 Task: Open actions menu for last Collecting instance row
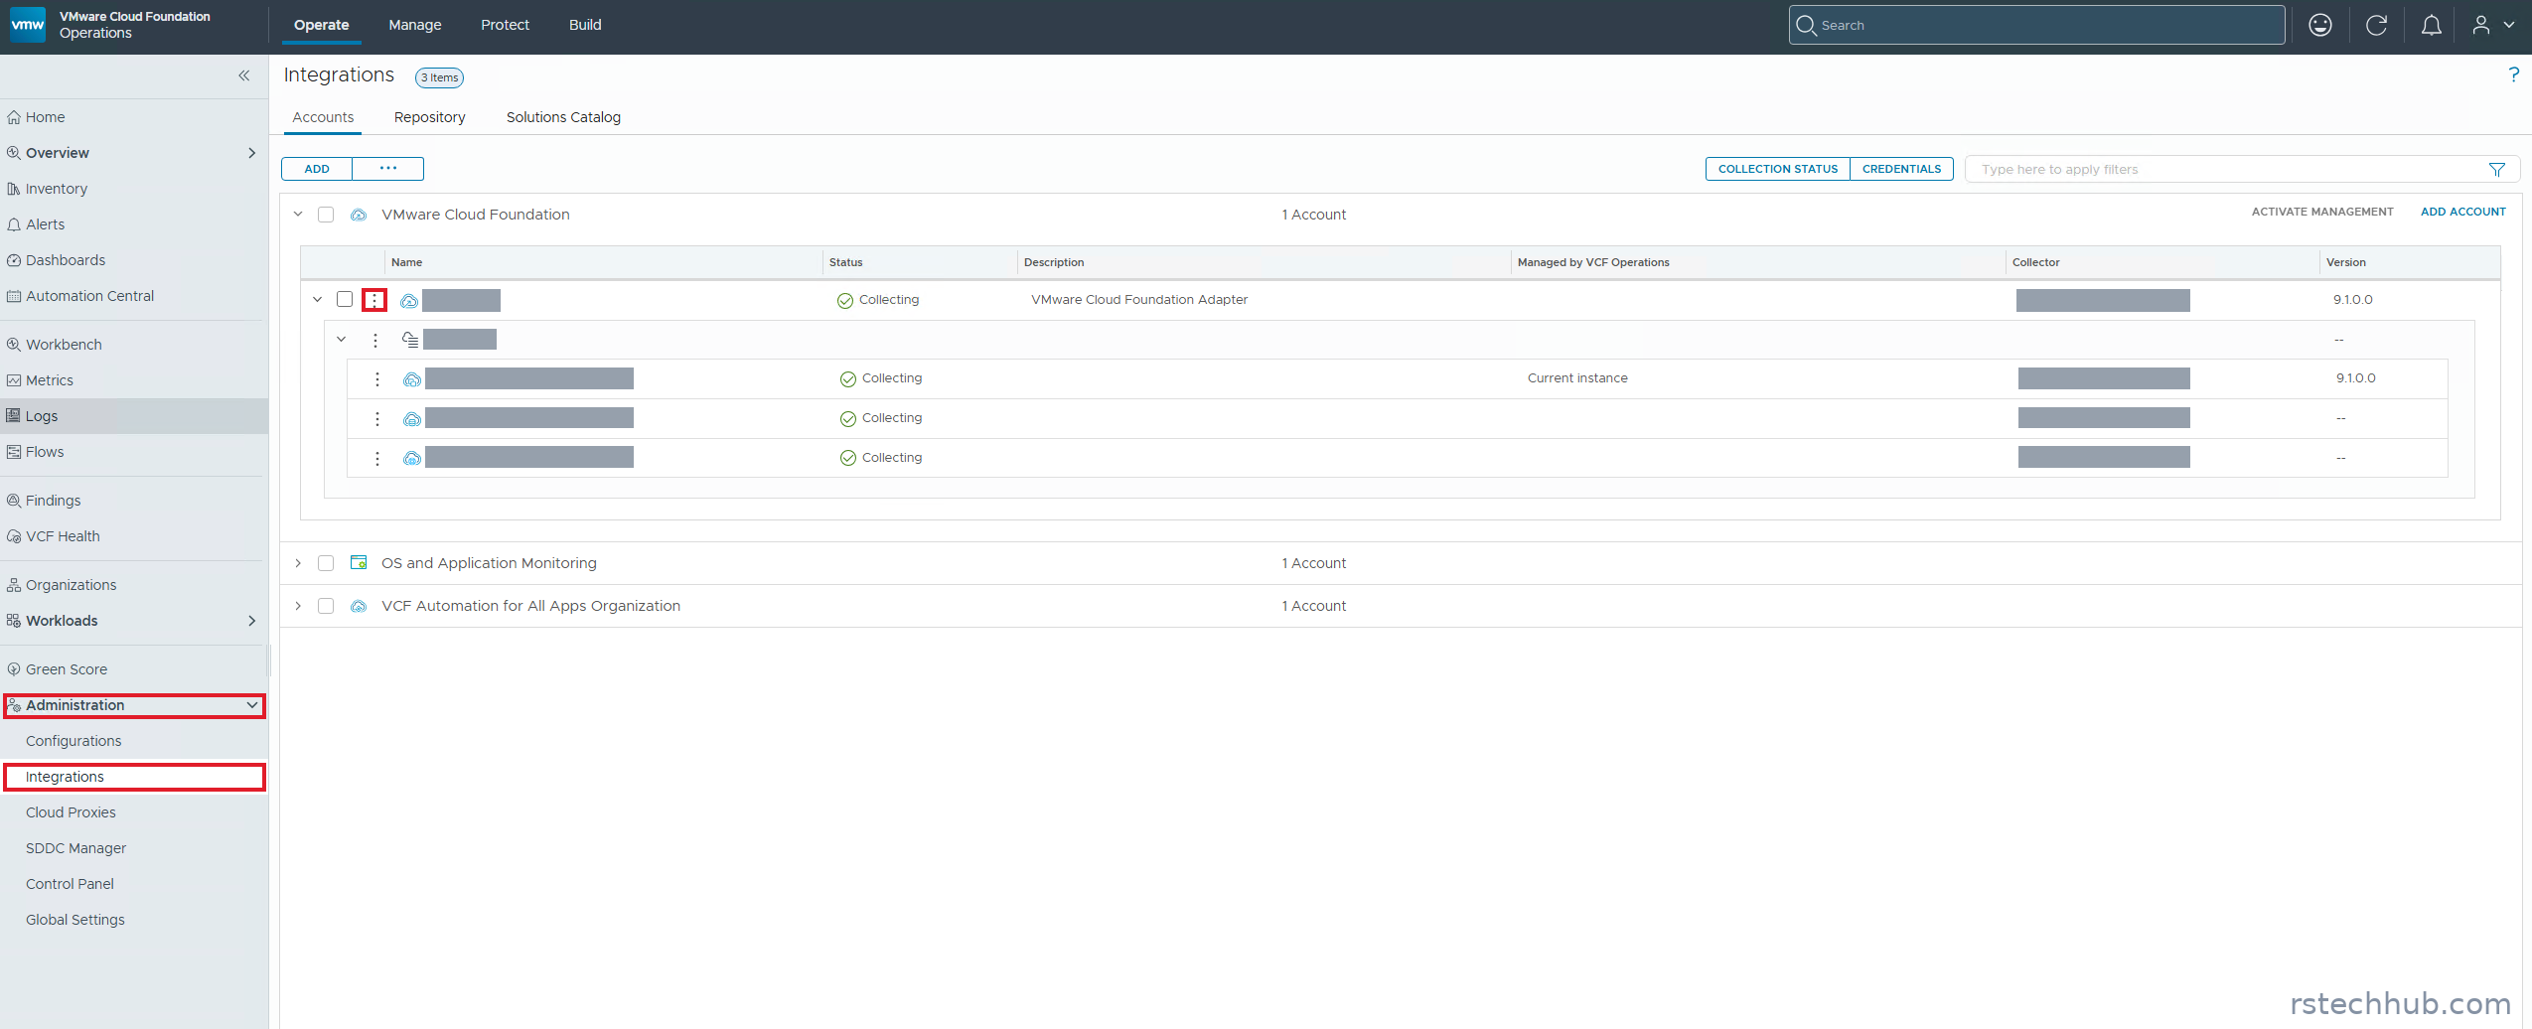[377, 458]
